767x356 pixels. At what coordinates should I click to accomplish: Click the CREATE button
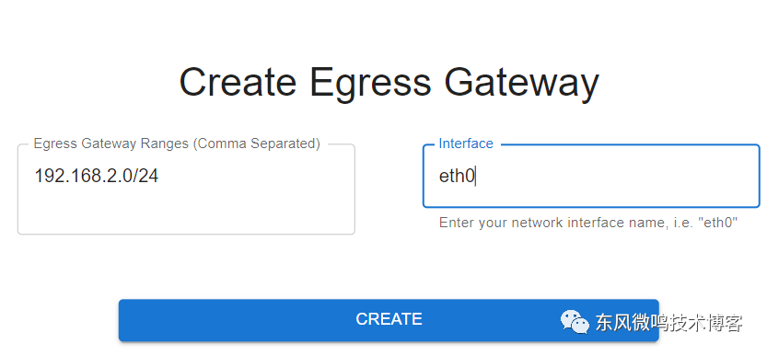click(389, 320)
